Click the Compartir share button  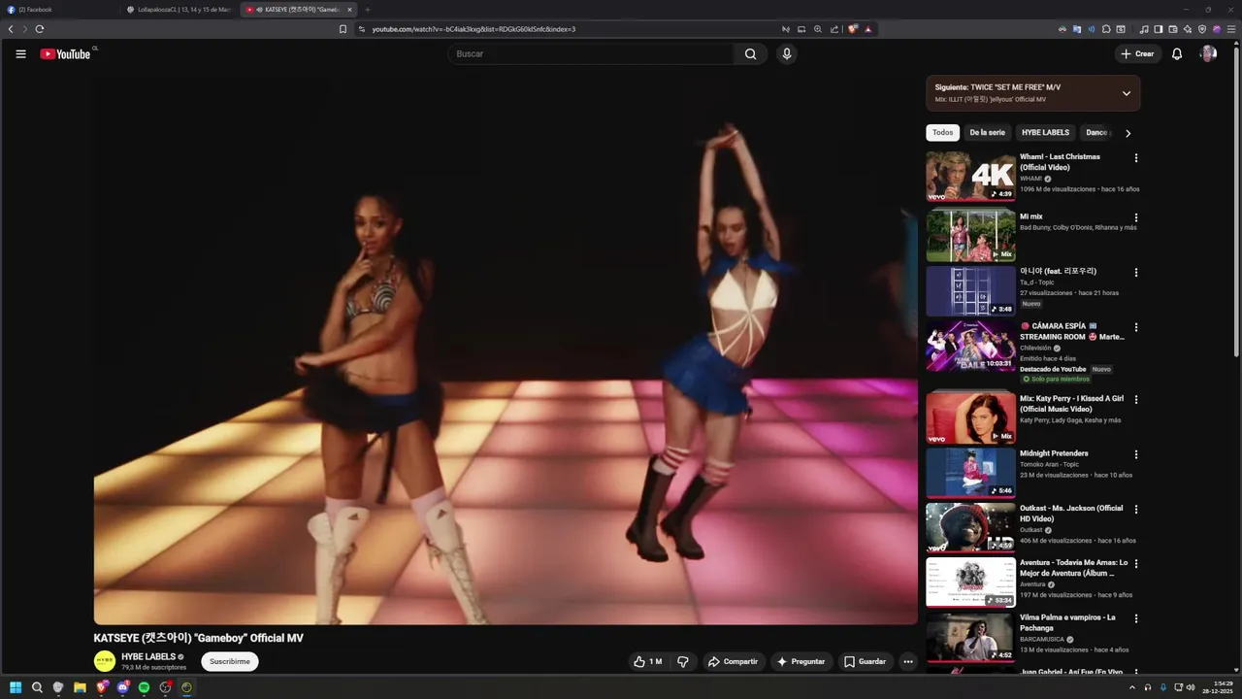[x=734, y=661]
